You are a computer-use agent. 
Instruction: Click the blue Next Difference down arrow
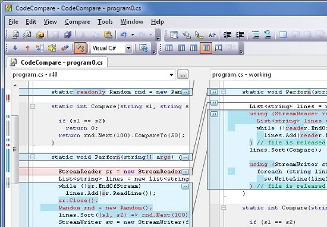pyautogui.click(x=15, y=48)
